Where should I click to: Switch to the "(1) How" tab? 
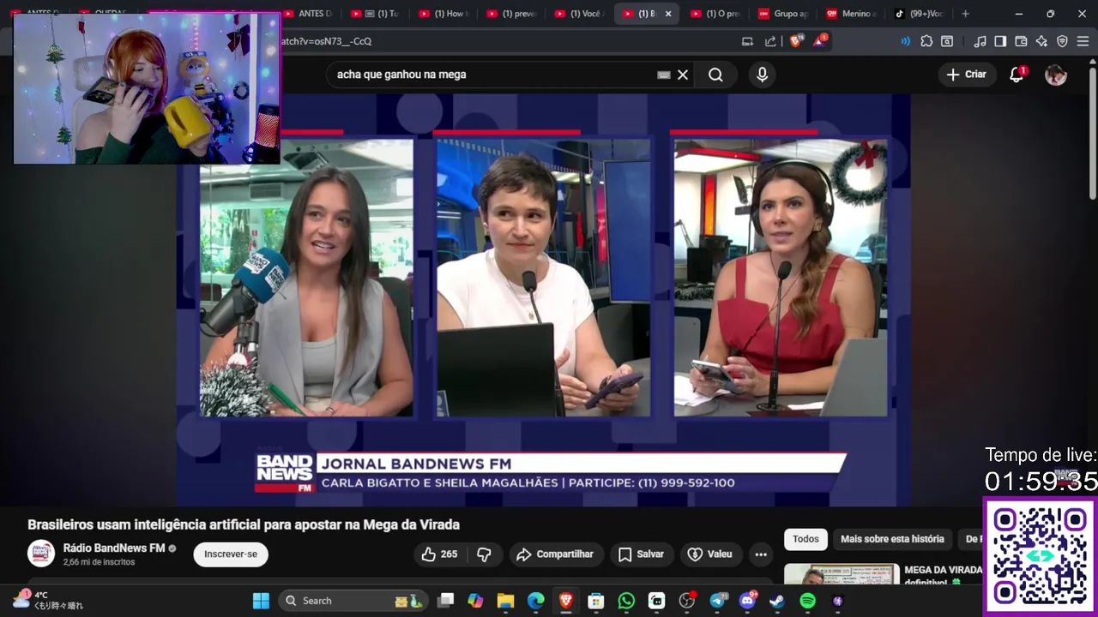click(443, 14)
